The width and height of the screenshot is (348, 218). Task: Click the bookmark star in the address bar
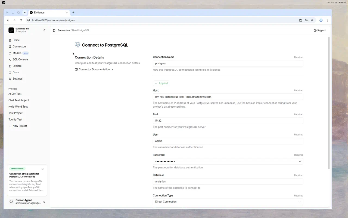pos(312,20)
